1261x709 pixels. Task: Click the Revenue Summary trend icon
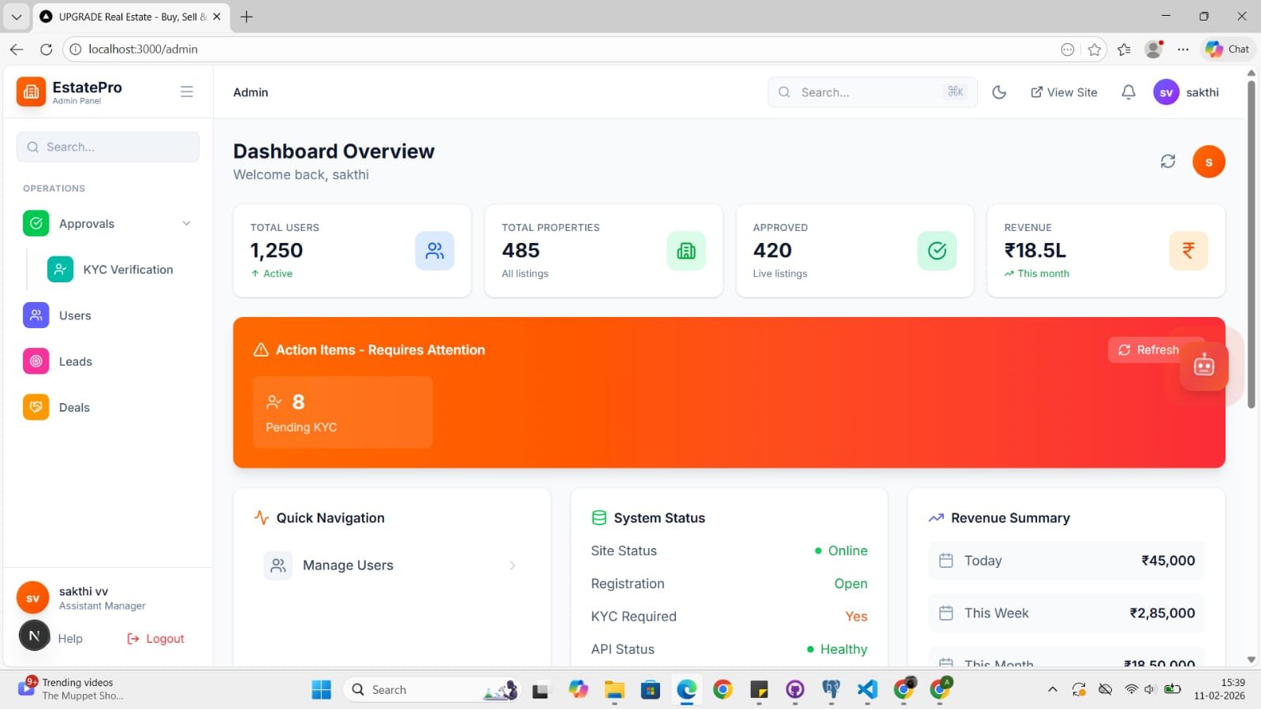coord(936,518)
